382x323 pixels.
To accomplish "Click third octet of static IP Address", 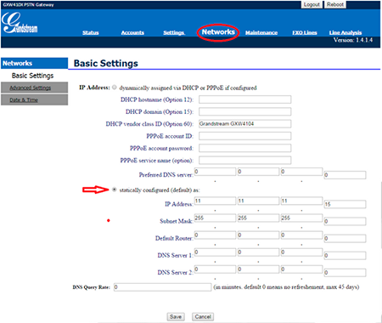I will pyautogui.click(x=301, y=201).
